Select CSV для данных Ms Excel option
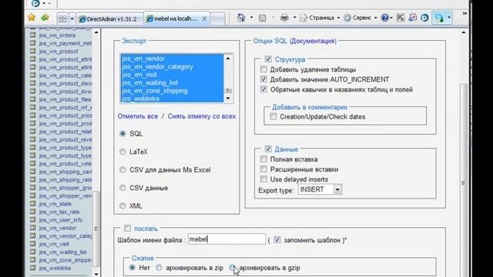Screen dimensions: 493x277 point(122,170)
